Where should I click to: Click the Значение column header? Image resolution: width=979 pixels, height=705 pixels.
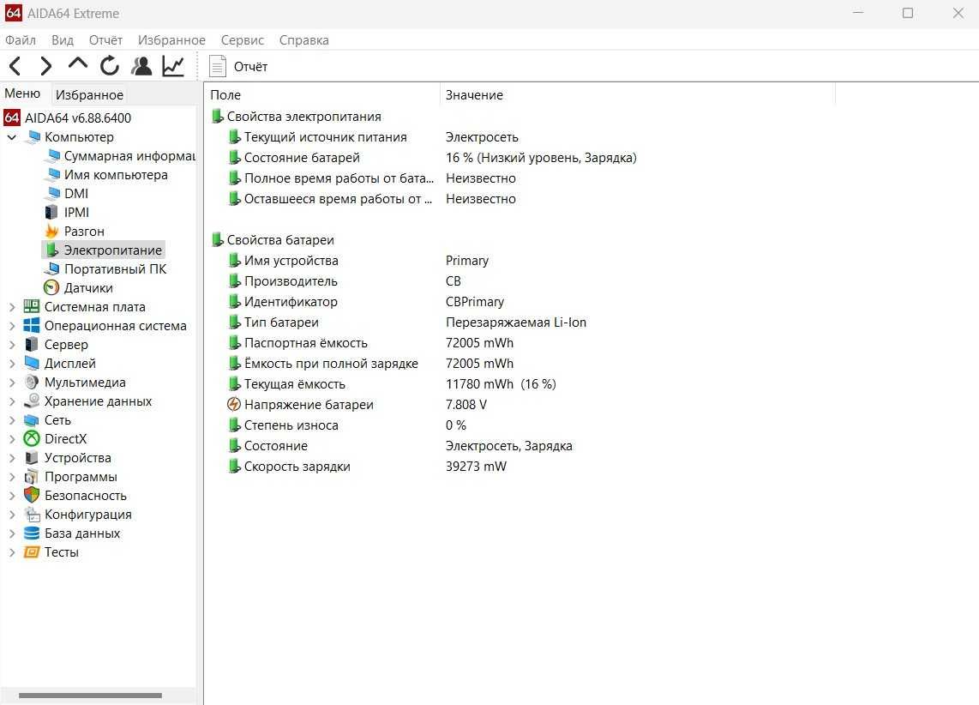tap(637, 95)
